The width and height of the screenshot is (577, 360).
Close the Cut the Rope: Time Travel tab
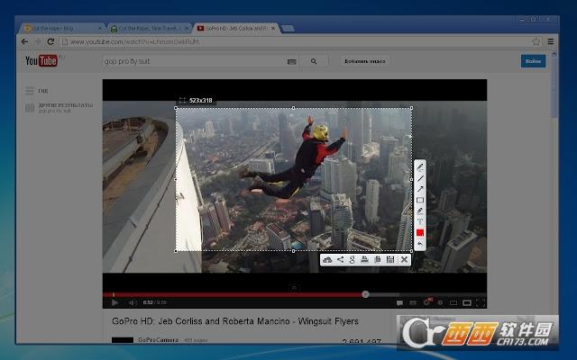[187, 28]
